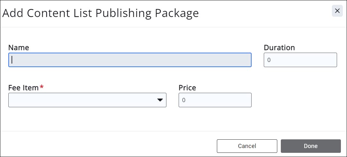Close the dialog with the X icon
This screenshot has width=347, height=157.
tap(337, 11)
